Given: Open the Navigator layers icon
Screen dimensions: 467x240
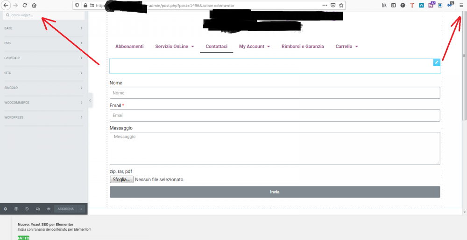Looking at the screenshot, I should [x=16, y=209].
